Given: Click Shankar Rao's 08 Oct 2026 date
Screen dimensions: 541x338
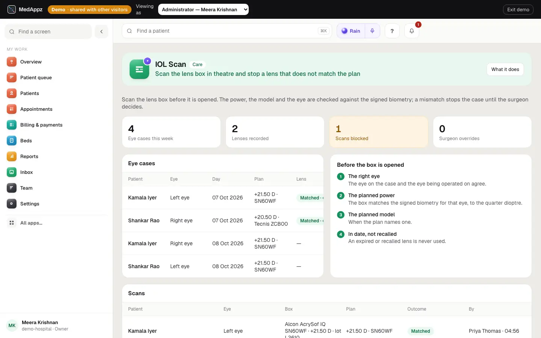Looking at the screenshot, I should pos(228,266).
